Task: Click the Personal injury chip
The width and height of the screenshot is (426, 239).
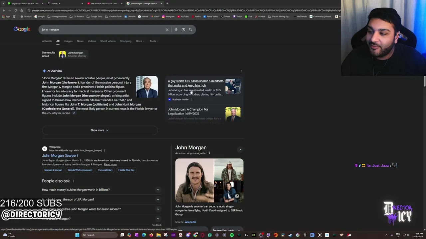Action: click(x=105, y=170)
